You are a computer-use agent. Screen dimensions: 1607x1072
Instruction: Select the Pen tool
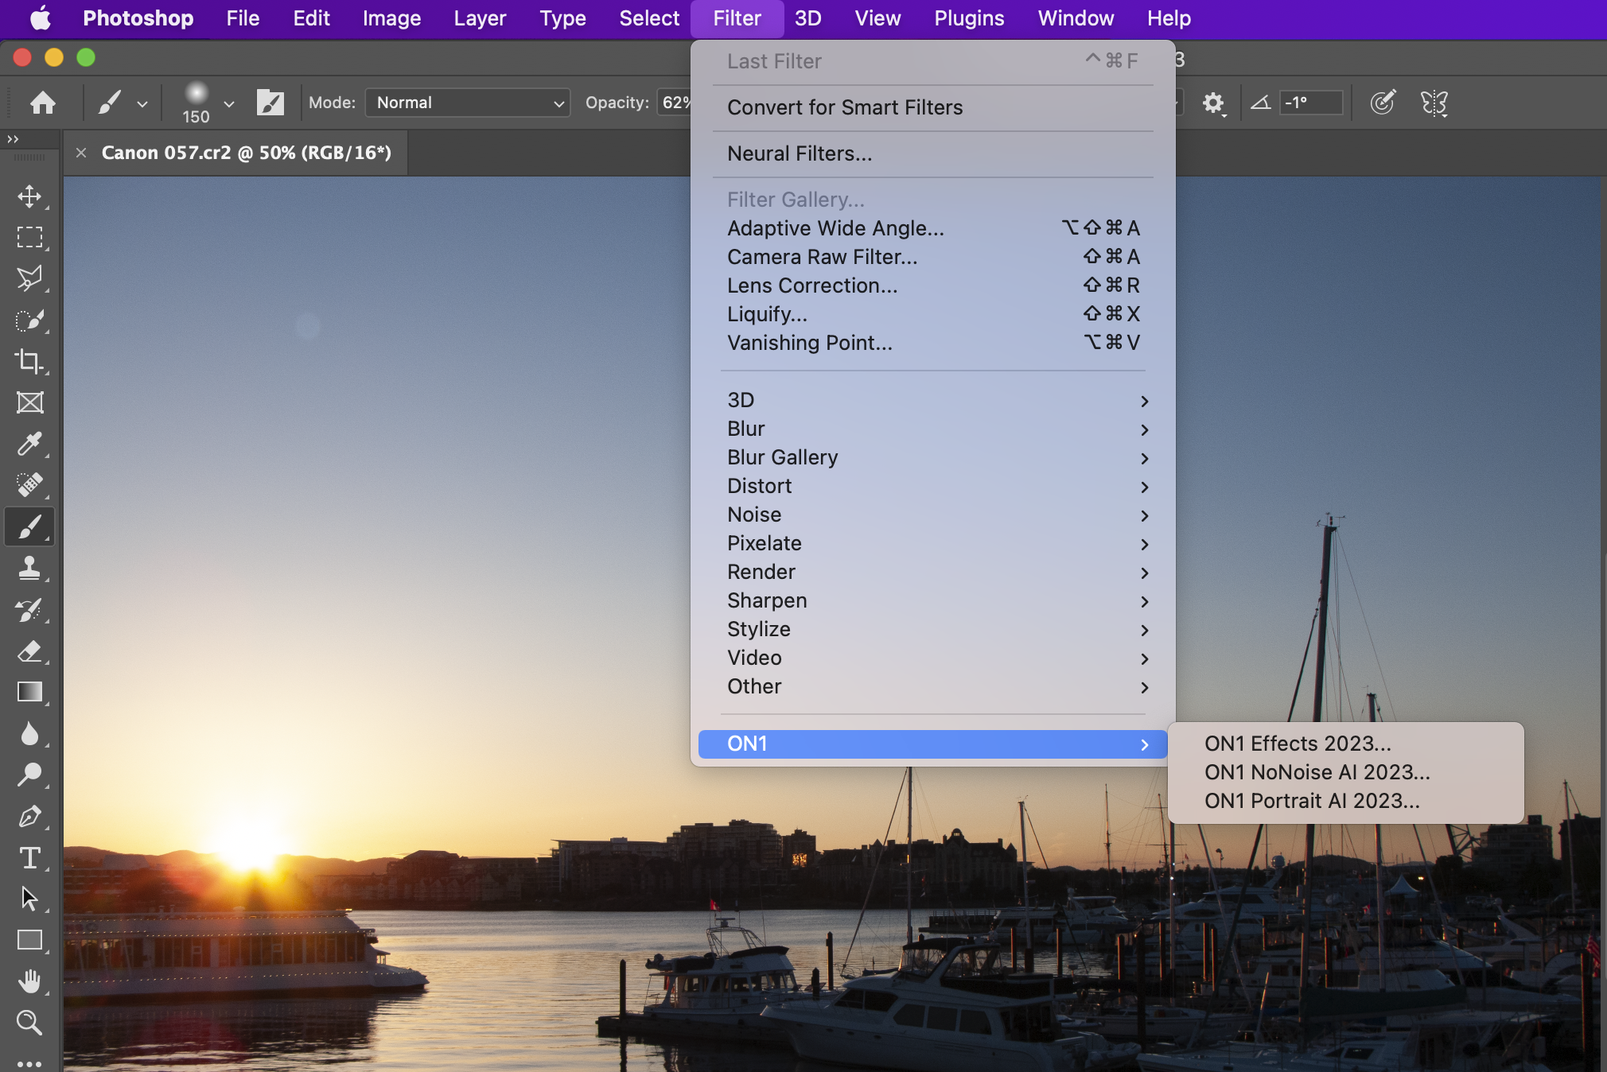coord(29,817)
